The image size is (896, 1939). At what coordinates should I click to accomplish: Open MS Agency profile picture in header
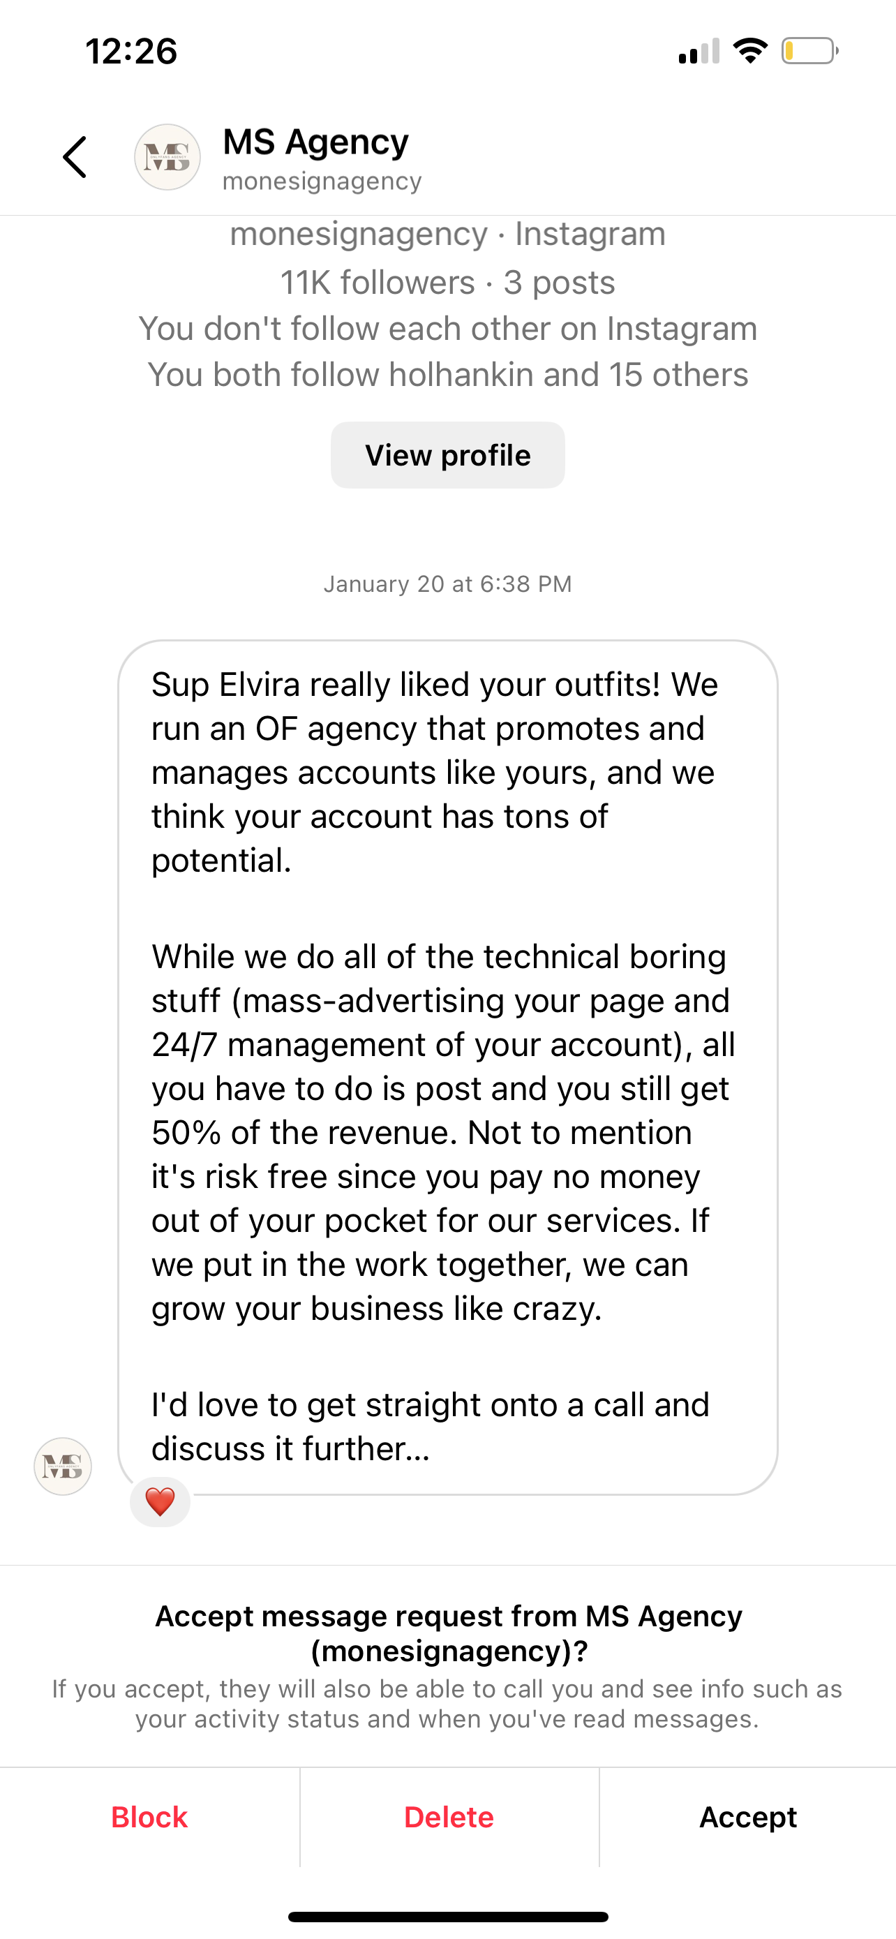tap(167, 157)
